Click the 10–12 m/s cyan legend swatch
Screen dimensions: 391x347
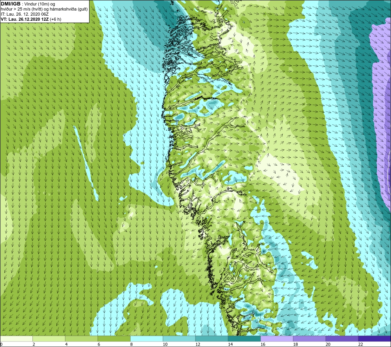(179, 339)
